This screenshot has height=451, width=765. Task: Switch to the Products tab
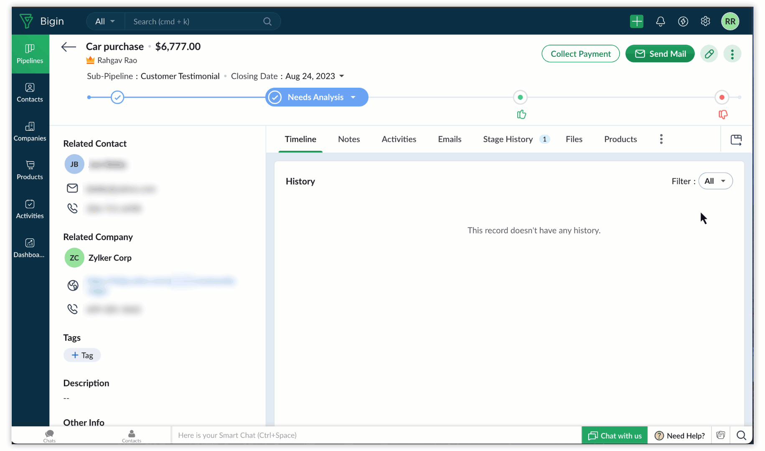pyautogui.click(x=620, y=139)
